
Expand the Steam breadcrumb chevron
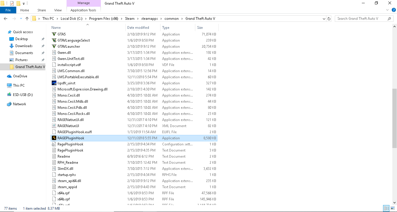(x=138, y=19)
